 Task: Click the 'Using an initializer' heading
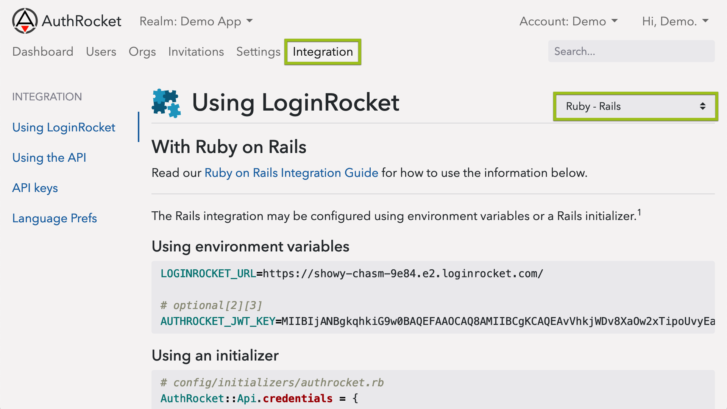point(215,356)
